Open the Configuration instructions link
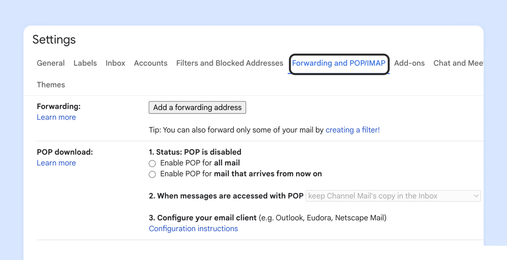The height and width of the screenshot is (260, 507). click(x=193, y=229)
